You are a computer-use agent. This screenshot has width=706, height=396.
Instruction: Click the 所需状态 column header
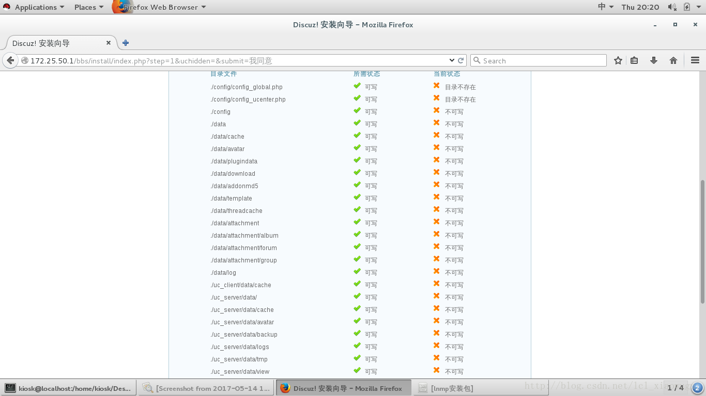tap(366, 74)
